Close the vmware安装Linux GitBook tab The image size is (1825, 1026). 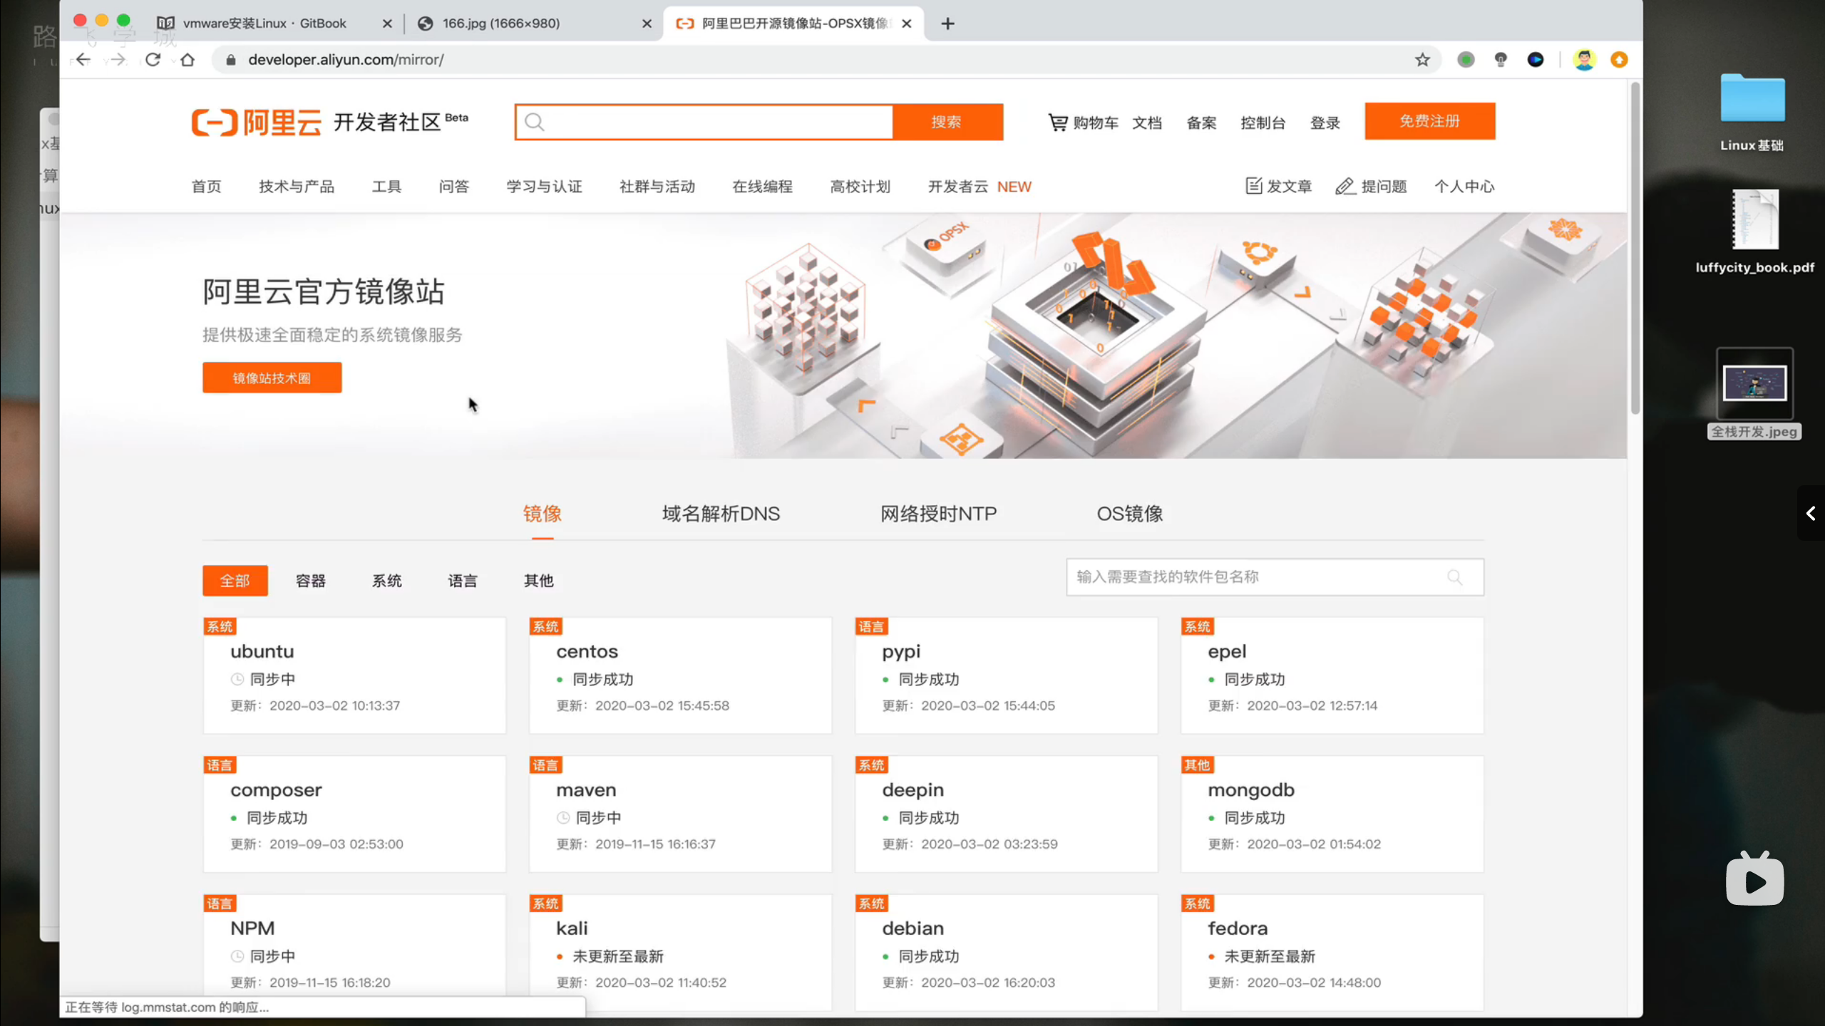pyautogui.click(x=387, y=24)
